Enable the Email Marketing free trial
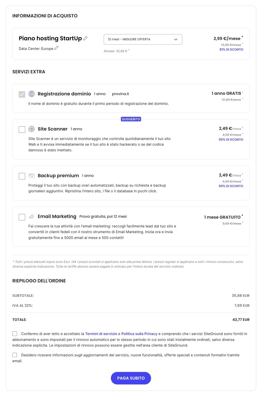Viewport: 266px width, 396px height. (x=22, y=217)
